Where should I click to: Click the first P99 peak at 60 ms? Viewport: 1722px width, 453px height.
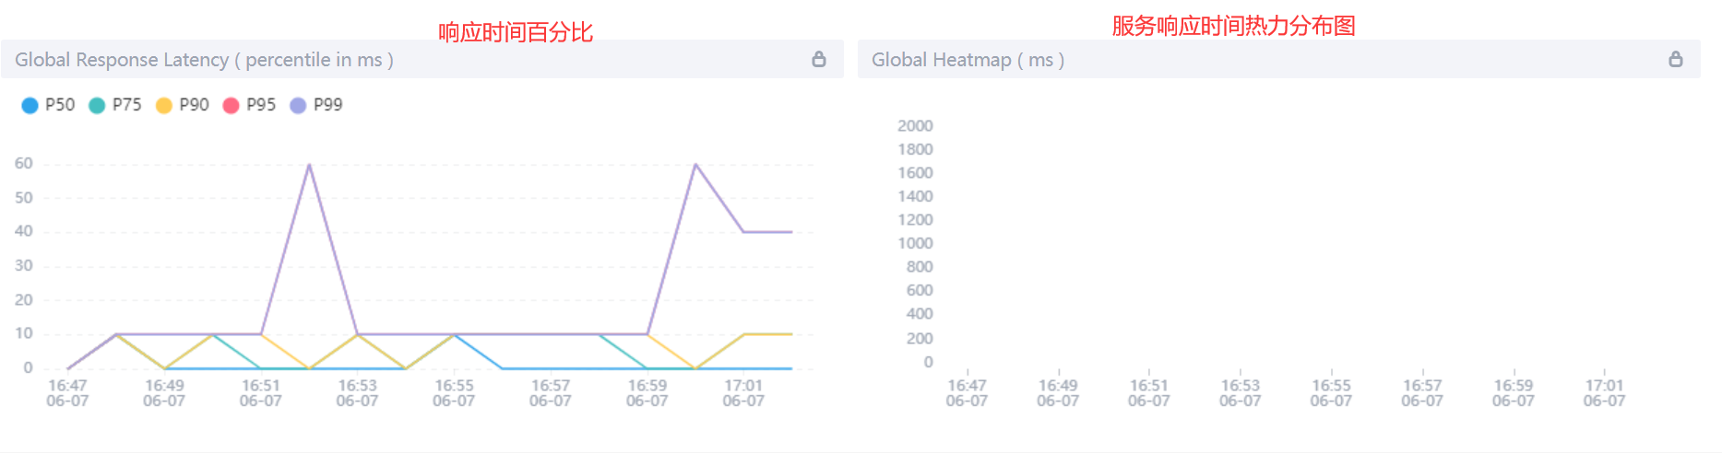pos(309,165)
